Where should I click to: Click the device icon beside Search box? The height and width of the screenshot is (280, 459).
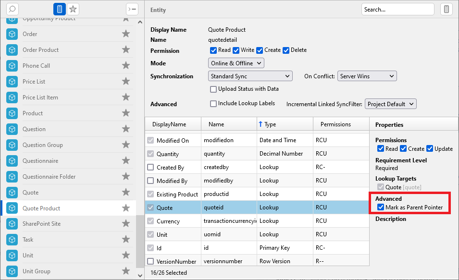click(446, 9)
